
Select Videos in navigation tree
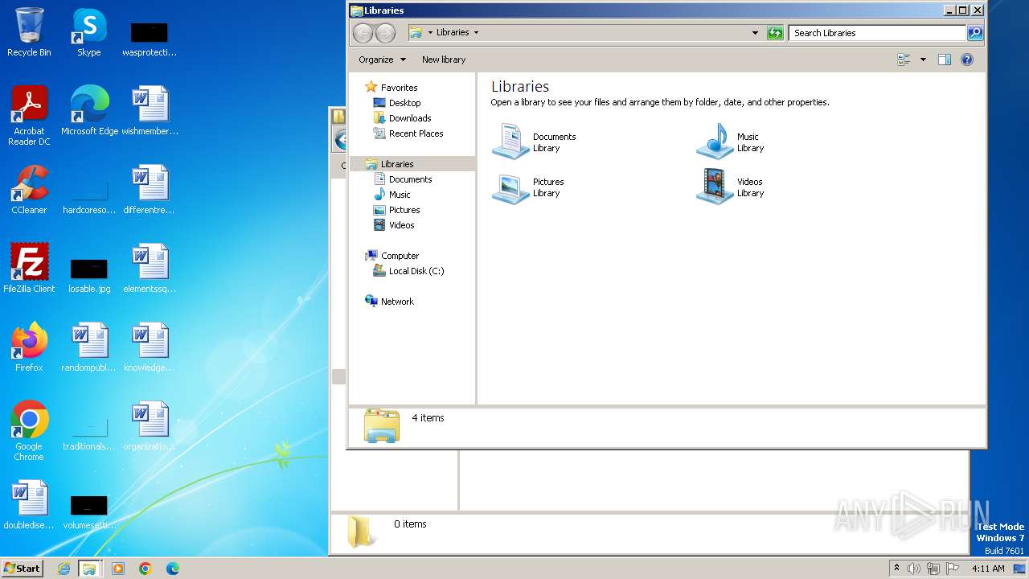point(401,225)
